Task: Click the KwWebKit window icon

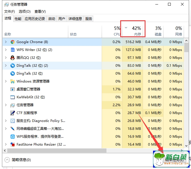Action: pos(13,97)
